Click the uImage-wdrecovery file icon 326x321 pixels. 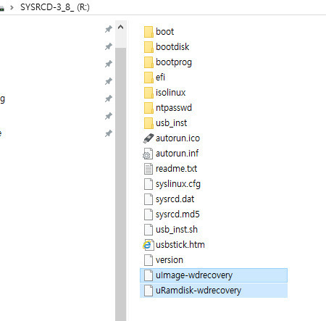coord(149,275)
